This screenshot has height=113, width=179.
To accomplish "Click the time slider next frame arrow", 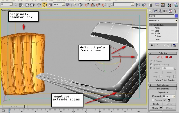I will 26,106.
